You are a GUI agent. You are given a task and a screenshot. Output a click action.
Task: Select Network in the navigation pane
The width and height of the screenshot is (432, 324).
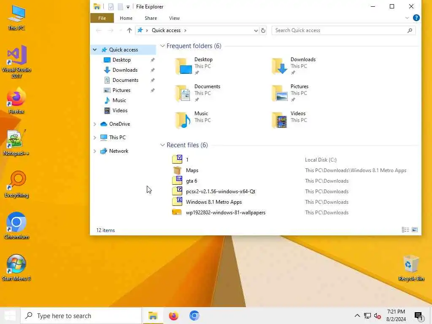pyautogui.click(x=119, y=151)
